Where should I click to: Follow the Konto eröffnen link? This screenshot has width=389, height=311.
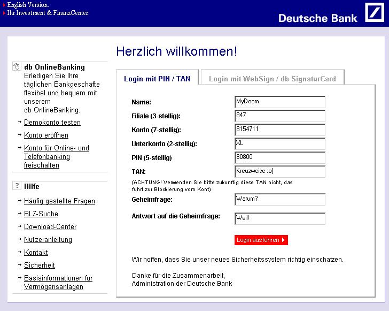pyautogui.click(x=46, y=135)
